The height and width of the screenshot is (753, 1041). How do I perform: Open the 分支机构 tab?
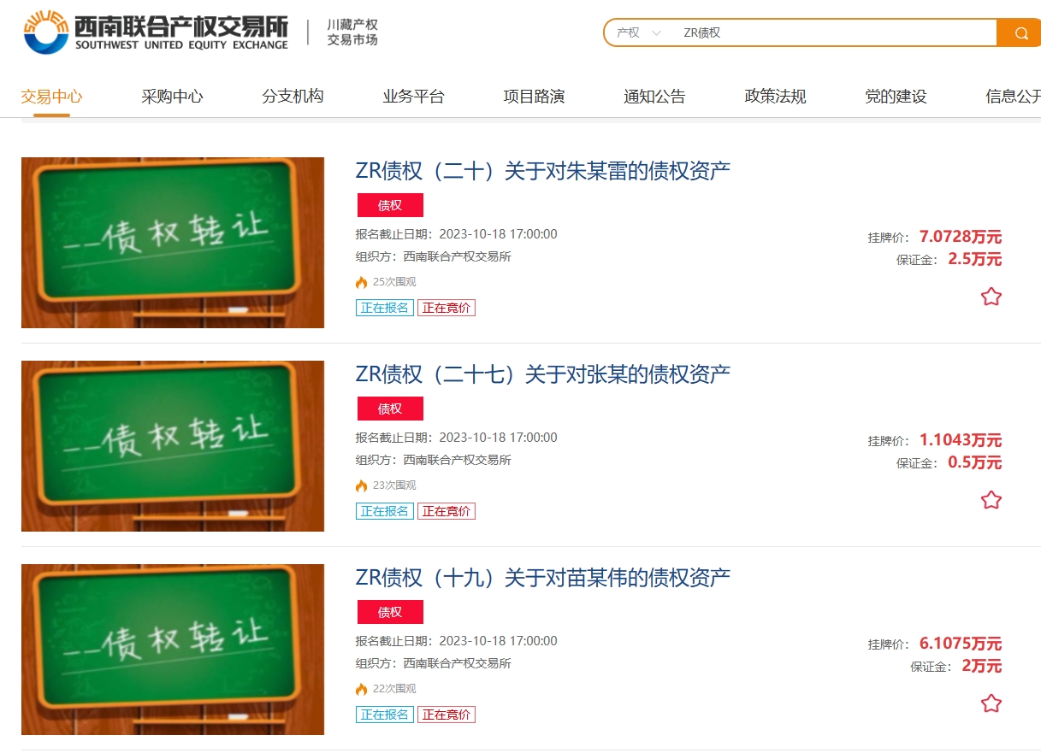pos(293,97)
